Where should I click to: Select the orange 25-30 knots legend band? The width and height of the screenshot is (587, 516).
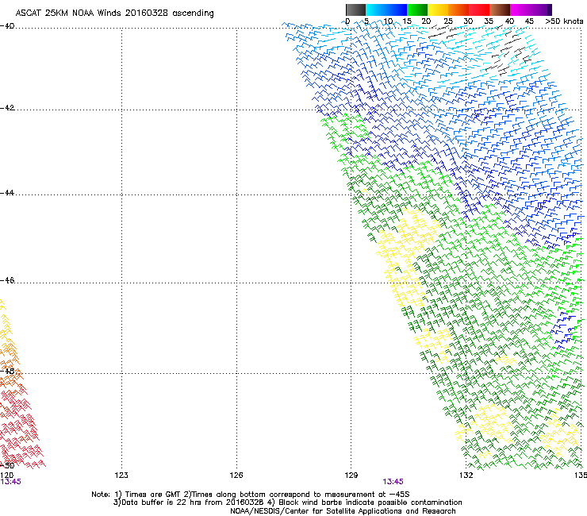click(x=458, y=10)
